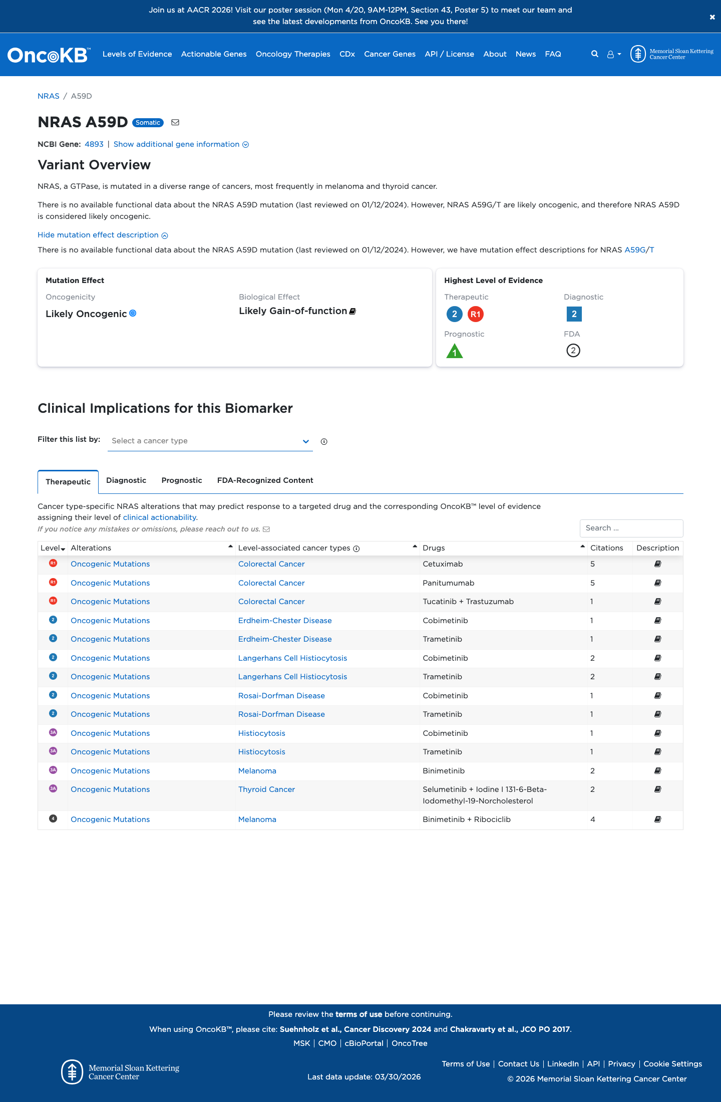Image resolution: width=721 pixels, height=1102 pixels.
Task: Open description icon for Binimetinib + Ribociclib row
Action: click(658, 819)
